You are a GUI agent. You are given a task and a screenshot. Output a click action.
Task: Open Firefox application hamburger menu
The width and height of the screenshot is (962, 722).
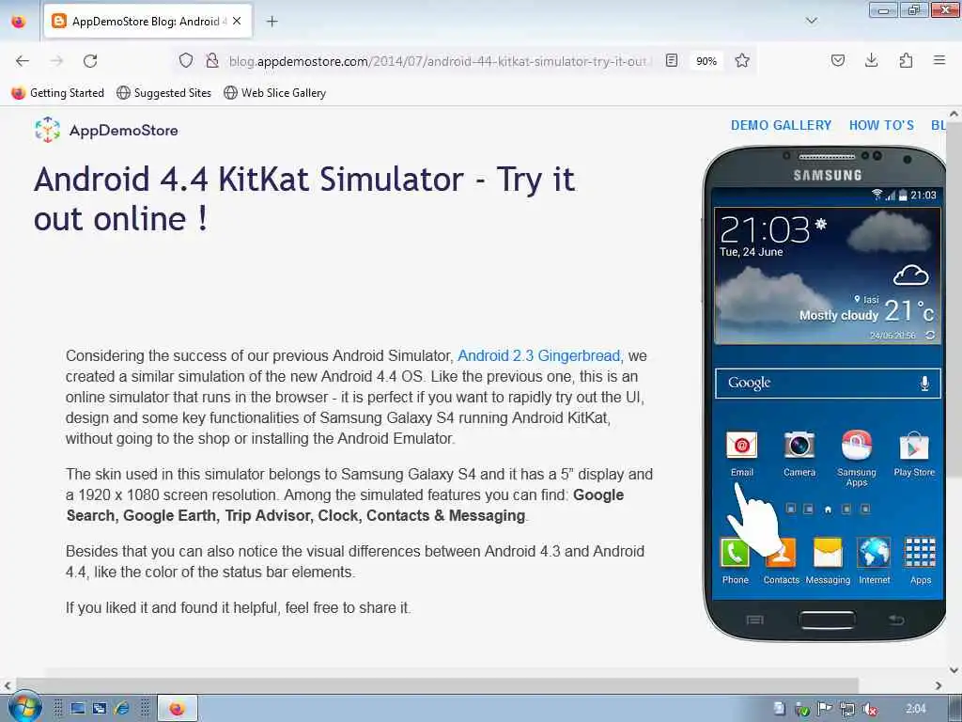tap(939, 60)
